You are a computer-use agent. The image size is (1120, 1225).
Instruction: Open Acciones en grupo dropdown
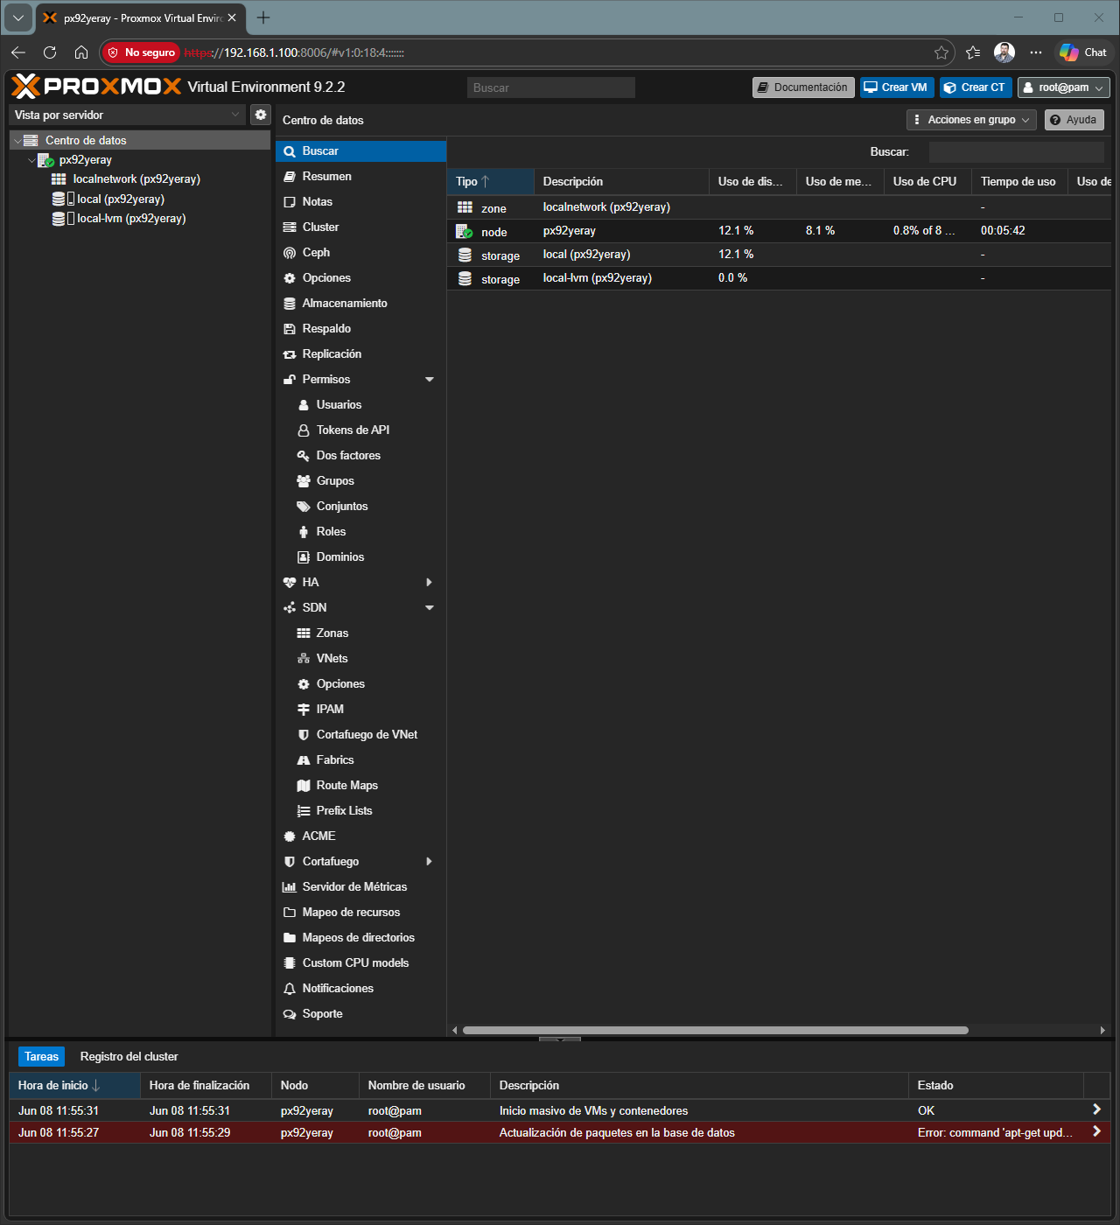pyautogui.click(x=971, y=120)
